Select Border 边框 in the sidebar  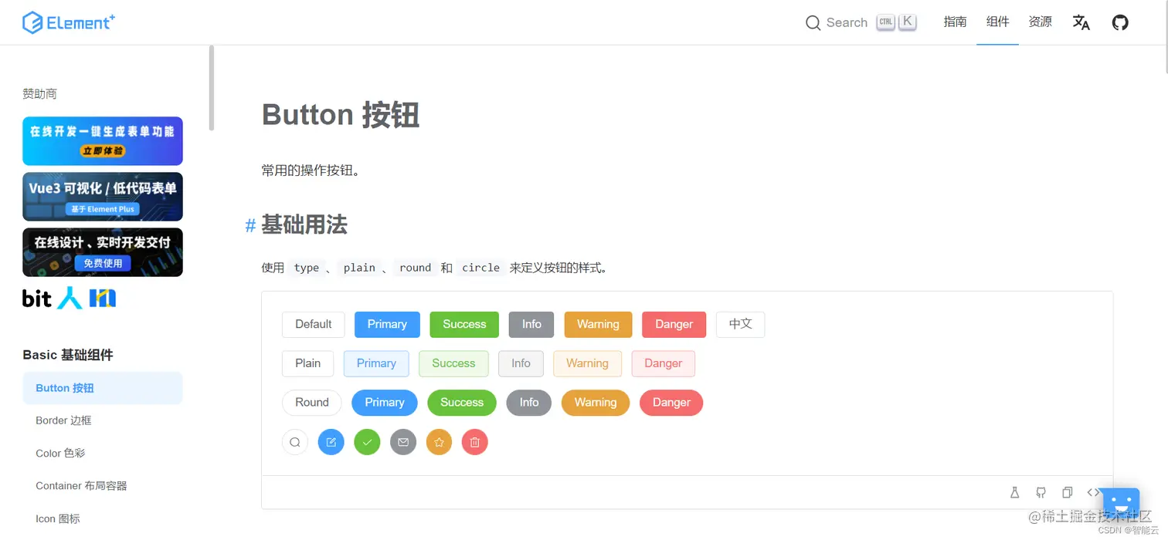click(63, 420)
